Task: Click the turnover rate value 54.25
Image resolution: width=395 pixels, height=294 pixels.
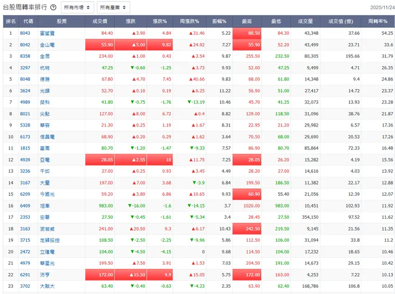Action: pos(387,33)
